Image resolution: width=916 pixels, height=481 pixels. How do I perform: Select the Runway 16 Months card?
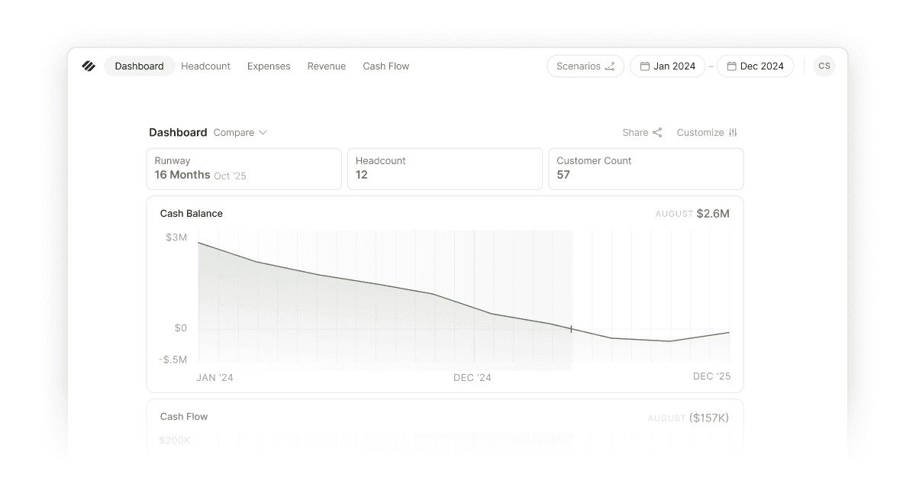tap(244, 169)
